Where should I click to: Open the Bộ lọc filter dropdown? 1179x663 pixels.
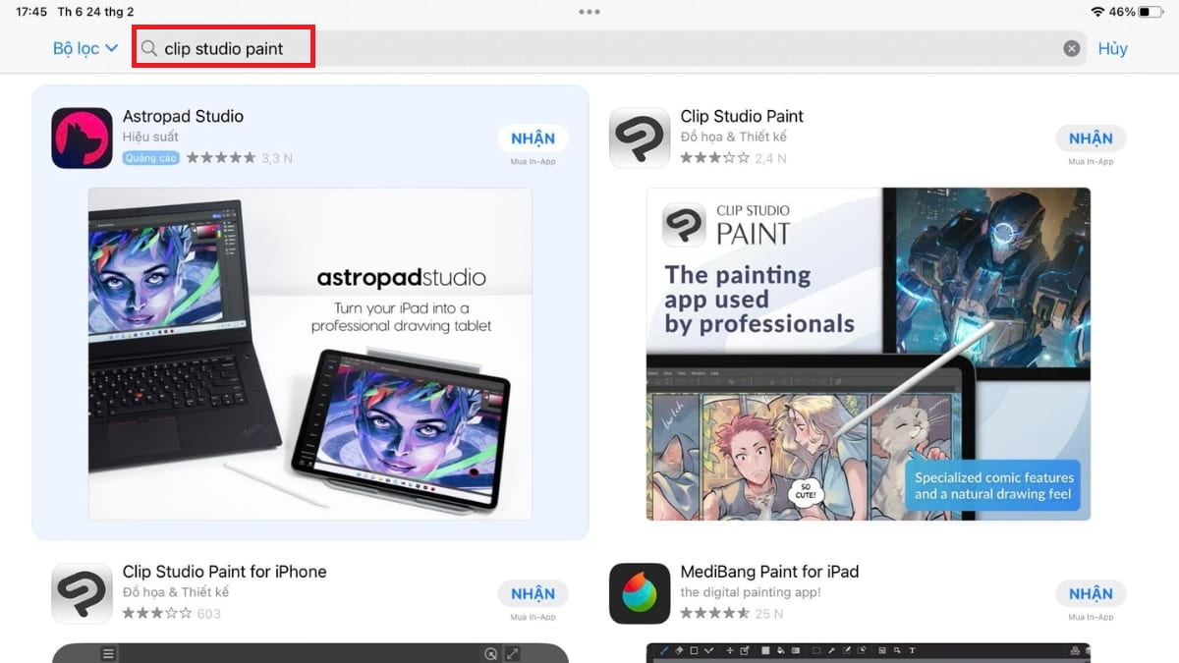[x=84, y=47]
